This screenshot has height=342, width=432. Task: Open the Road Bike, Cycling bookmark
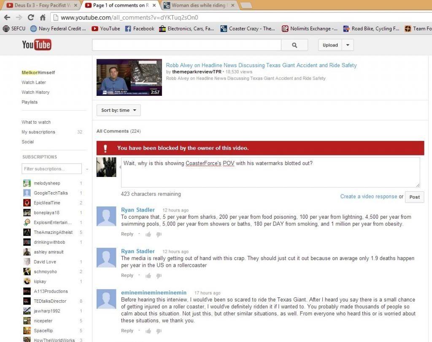pyautogui.click(x=371, y=29)
